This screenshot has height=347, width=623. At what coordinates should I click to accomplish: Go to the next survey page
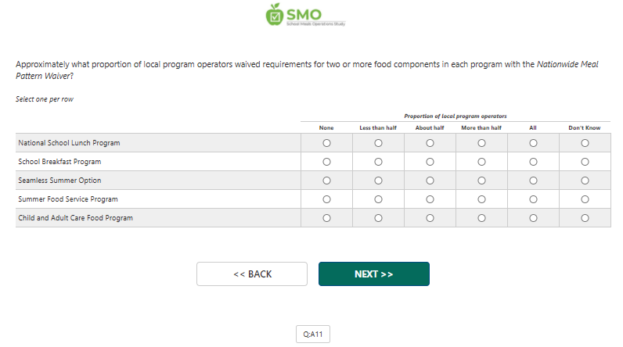(x=373, y=274)
